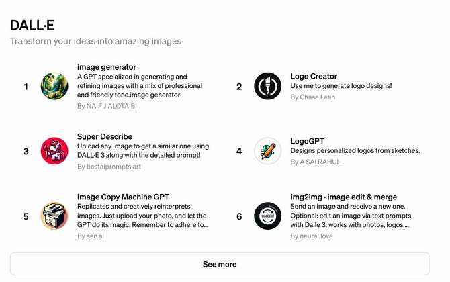The width and height of the screenshot is (450, 282).
Task: Click the "By seo.ai" author text
Action: [91, 236]
